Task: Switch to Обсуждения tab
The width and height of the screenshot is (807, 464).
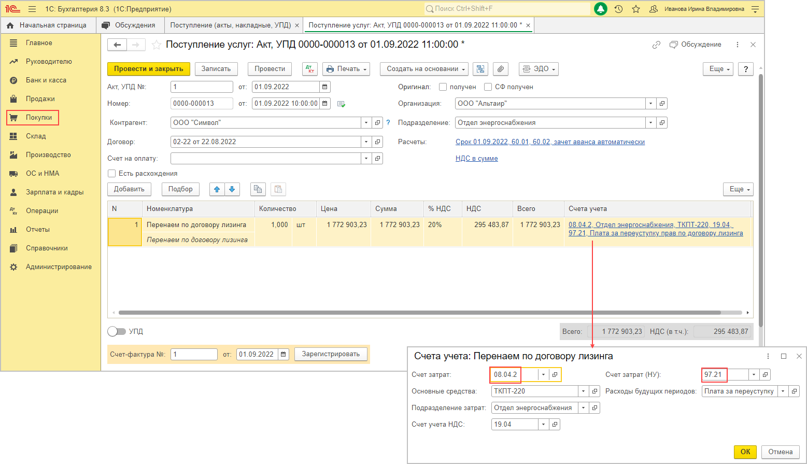Action: tap(130, 25)
